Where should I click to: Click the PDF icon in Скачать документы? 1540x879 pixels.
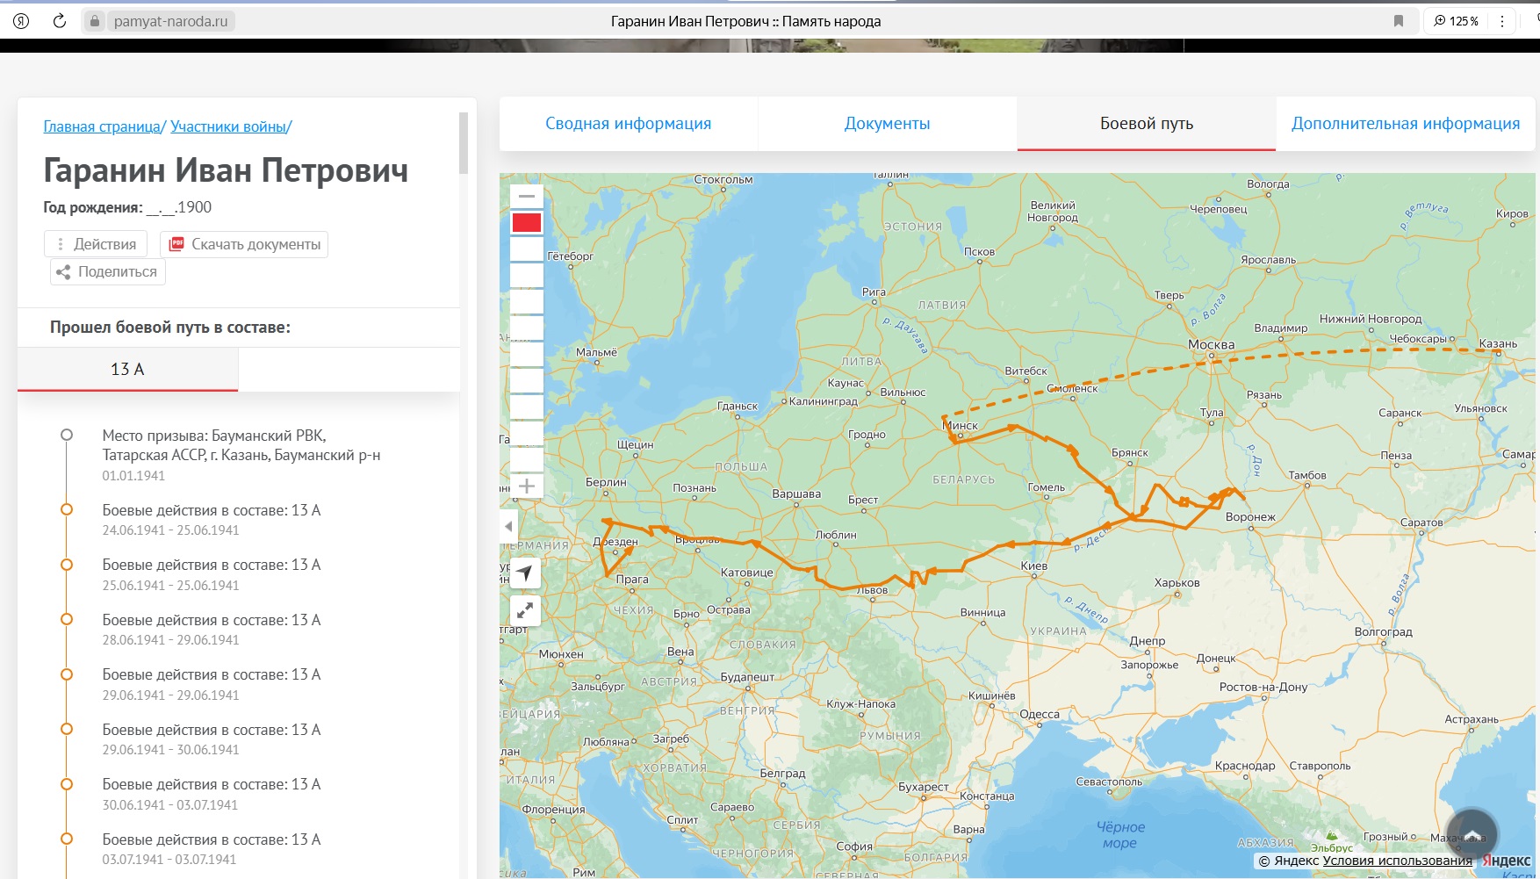[176, 244]
